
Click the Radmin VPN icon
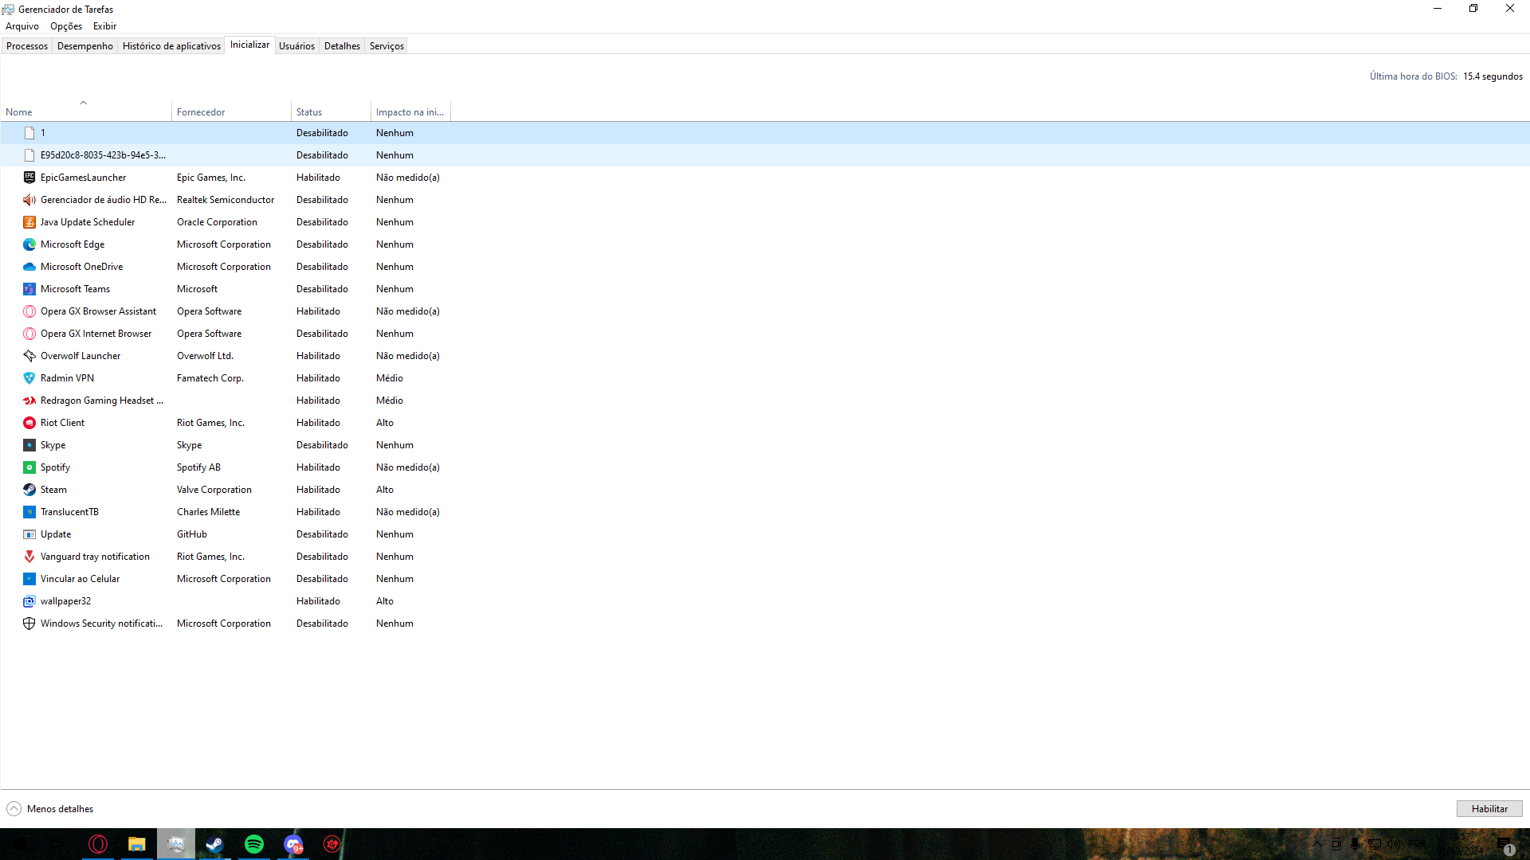(x=29, y=378)
